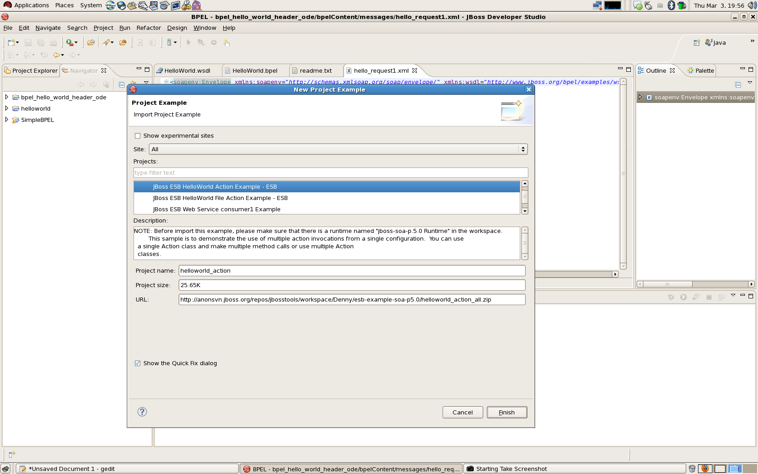Image resolution: width=758 pixels, height=474 pixels.
Task: Click the chat status tray icon
Action: [x=638, y=5]
